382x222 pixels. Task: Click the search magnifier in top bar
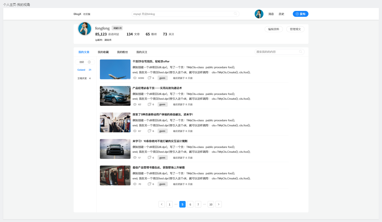(x=235, y=14)
